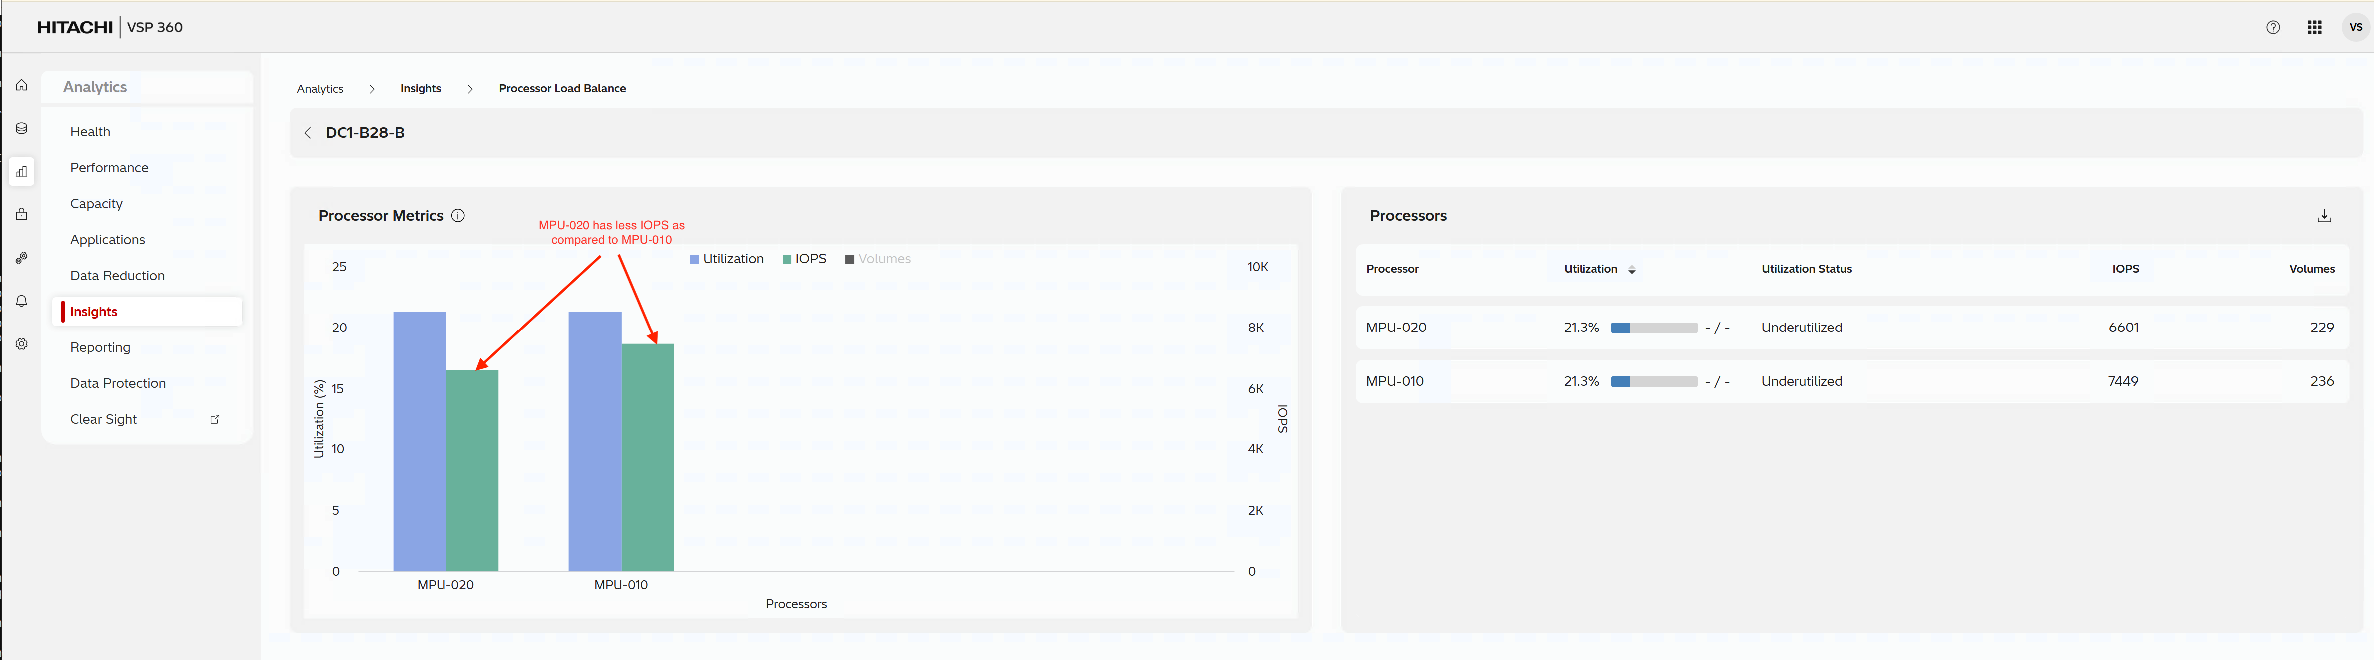Open the apps grid launcher icon

2314,27
